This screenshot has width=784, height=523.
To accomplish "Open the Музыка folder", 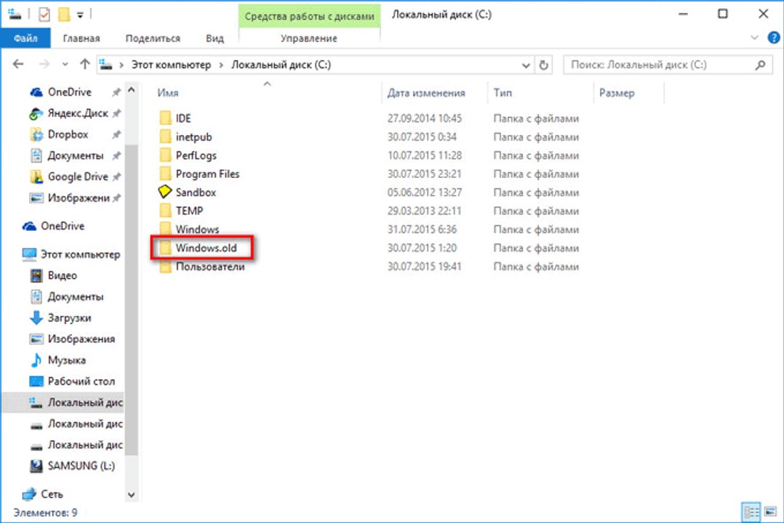I will point(66,360).
